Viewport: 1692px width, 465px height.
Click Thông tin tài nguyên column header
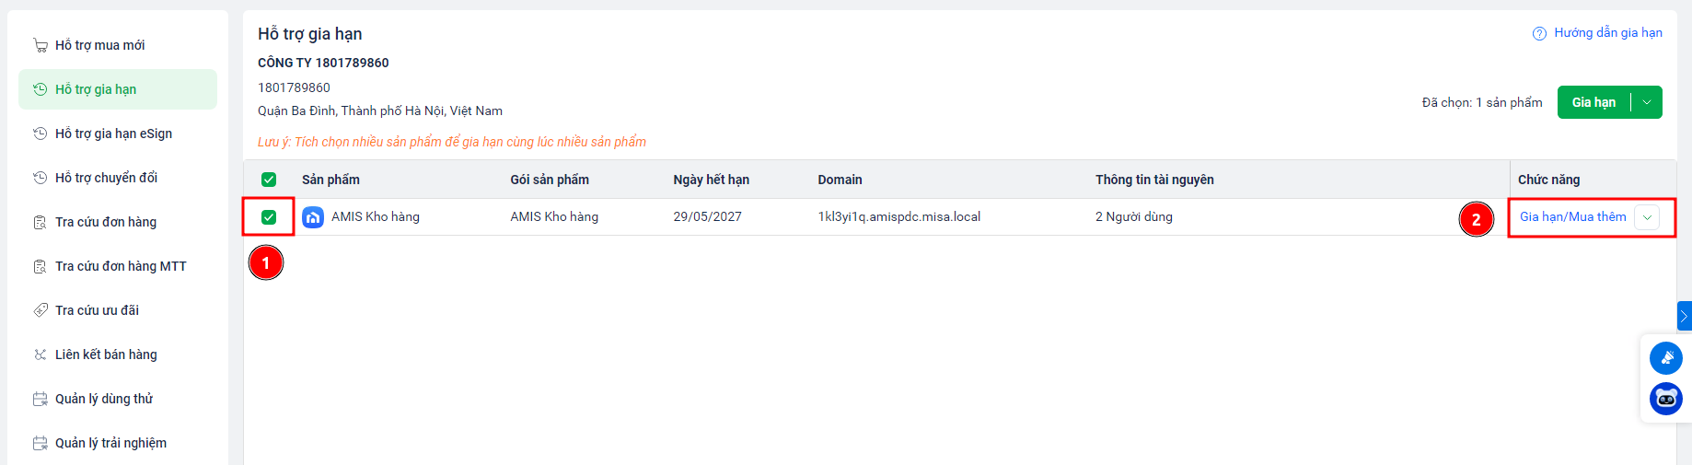1154,180
